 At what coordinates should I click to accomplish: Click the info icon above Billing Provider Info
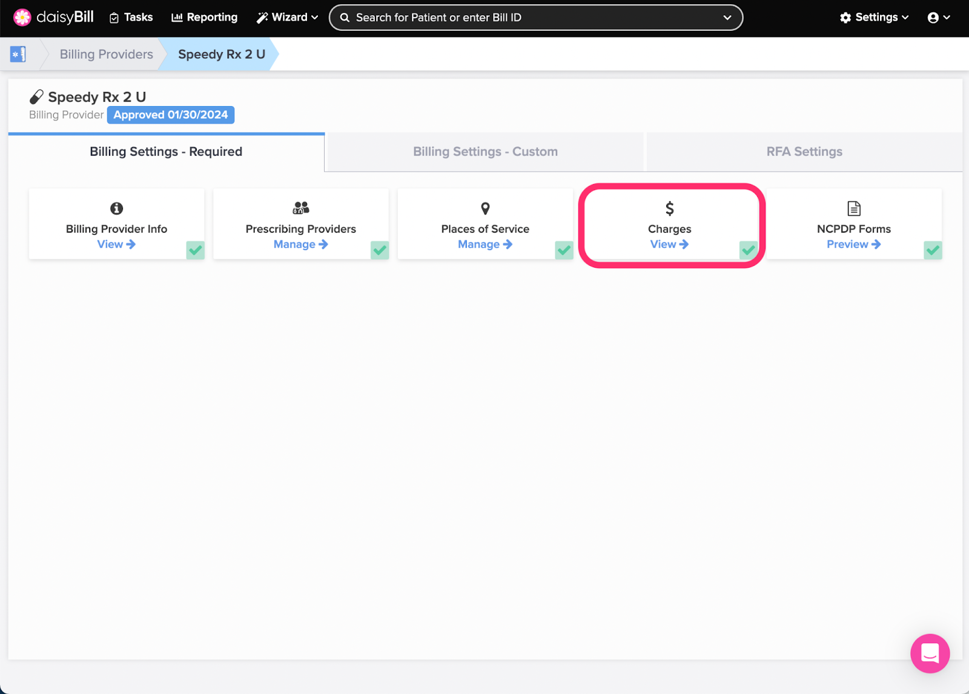tap(116, 208)
